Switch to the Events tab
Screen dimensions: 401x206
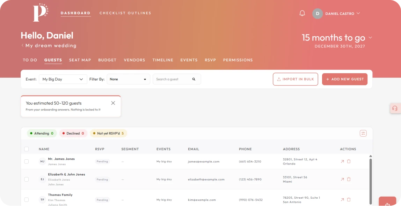point(189,60)
